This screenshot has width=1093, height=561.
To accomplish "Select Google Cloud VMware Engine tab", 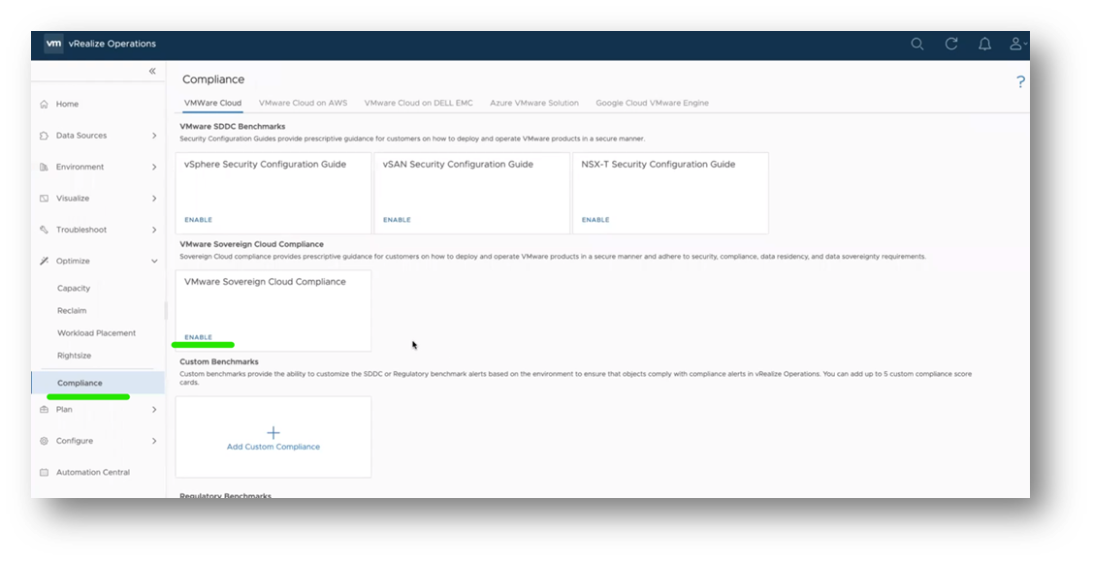I will [652, 103].
